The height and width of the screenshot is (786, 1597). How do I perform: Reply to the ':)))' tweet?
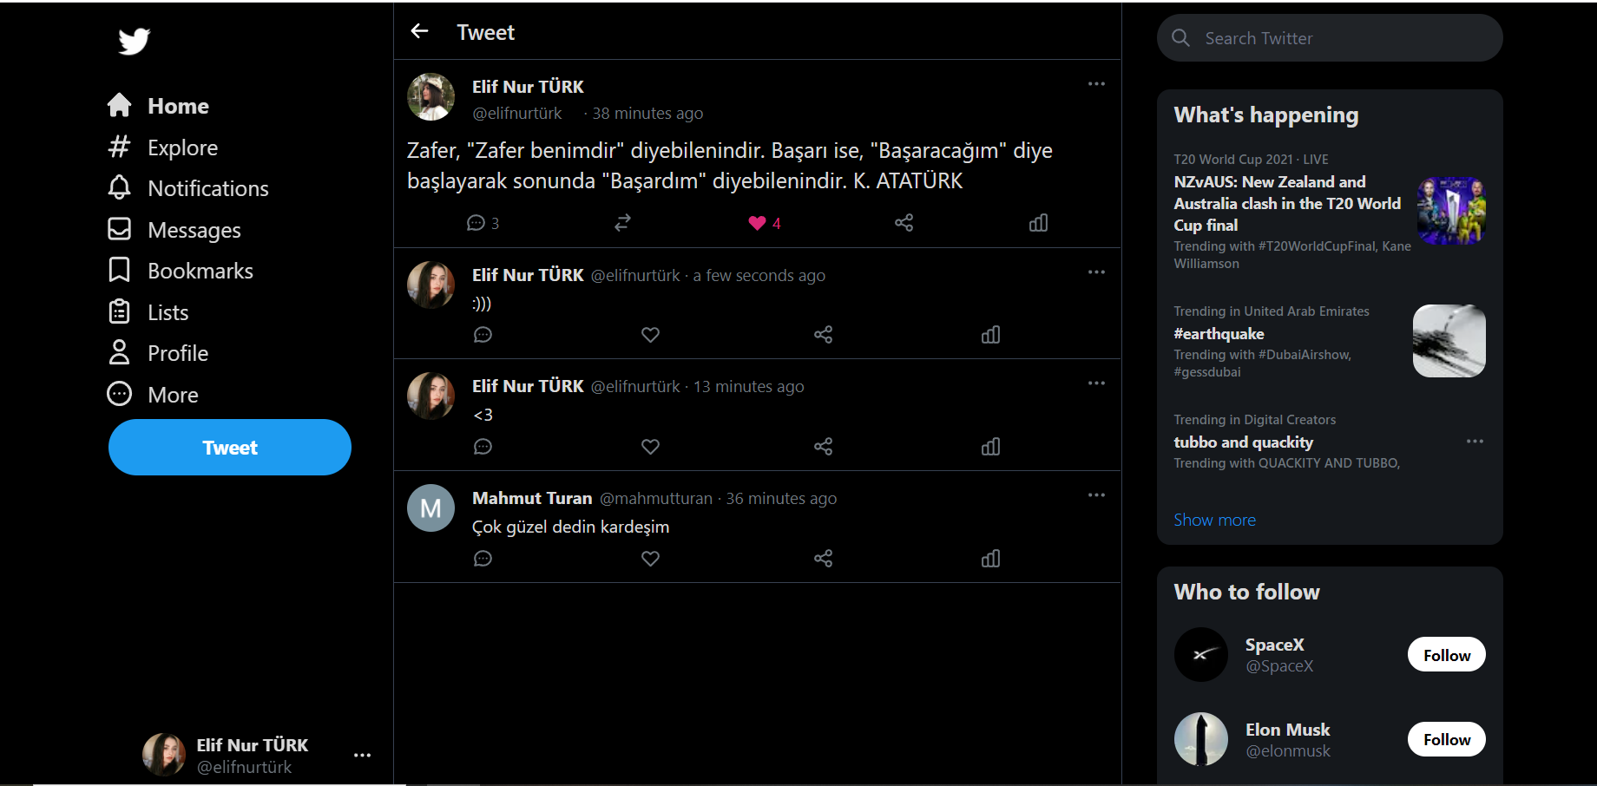pyautogui.click(x=483, y=335)
